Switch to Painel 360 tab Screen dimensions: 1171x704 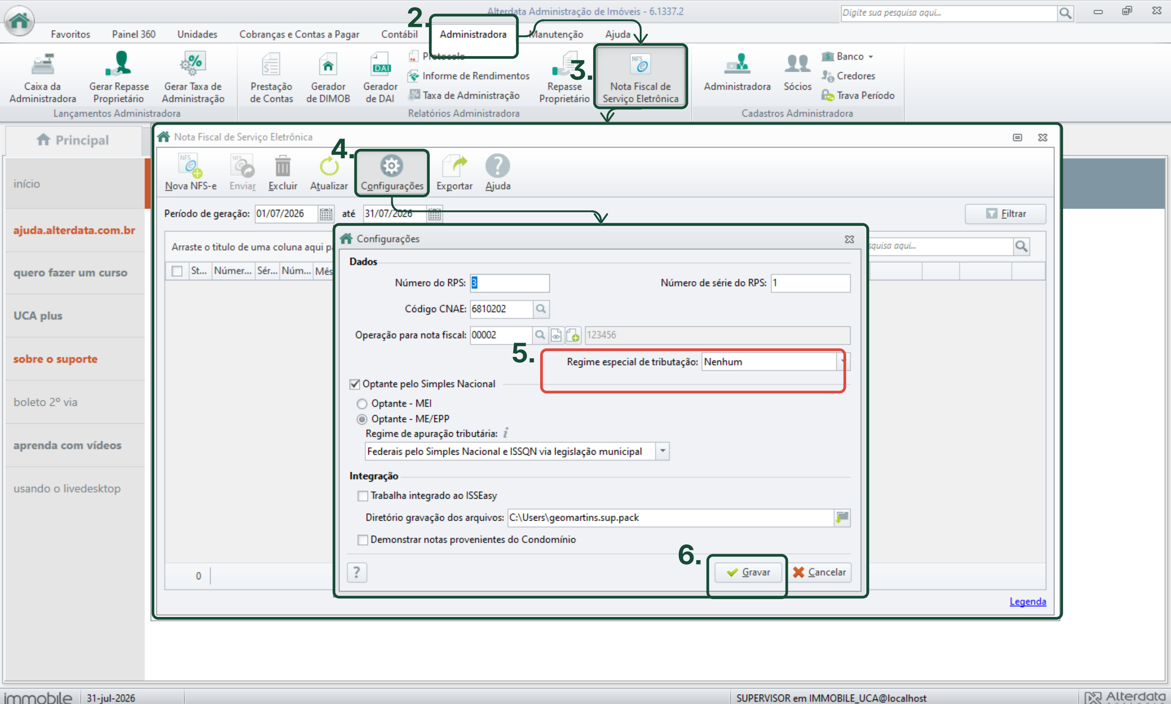[x=133, y=34]
